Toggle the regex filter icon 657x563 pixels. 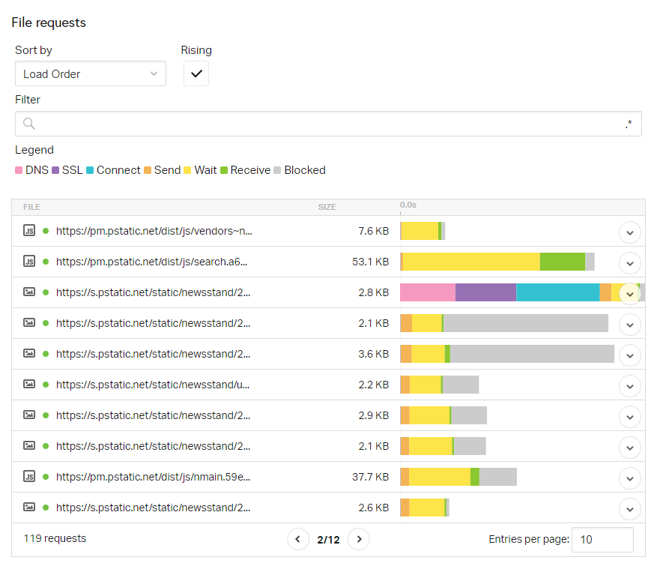coord(628,124)
